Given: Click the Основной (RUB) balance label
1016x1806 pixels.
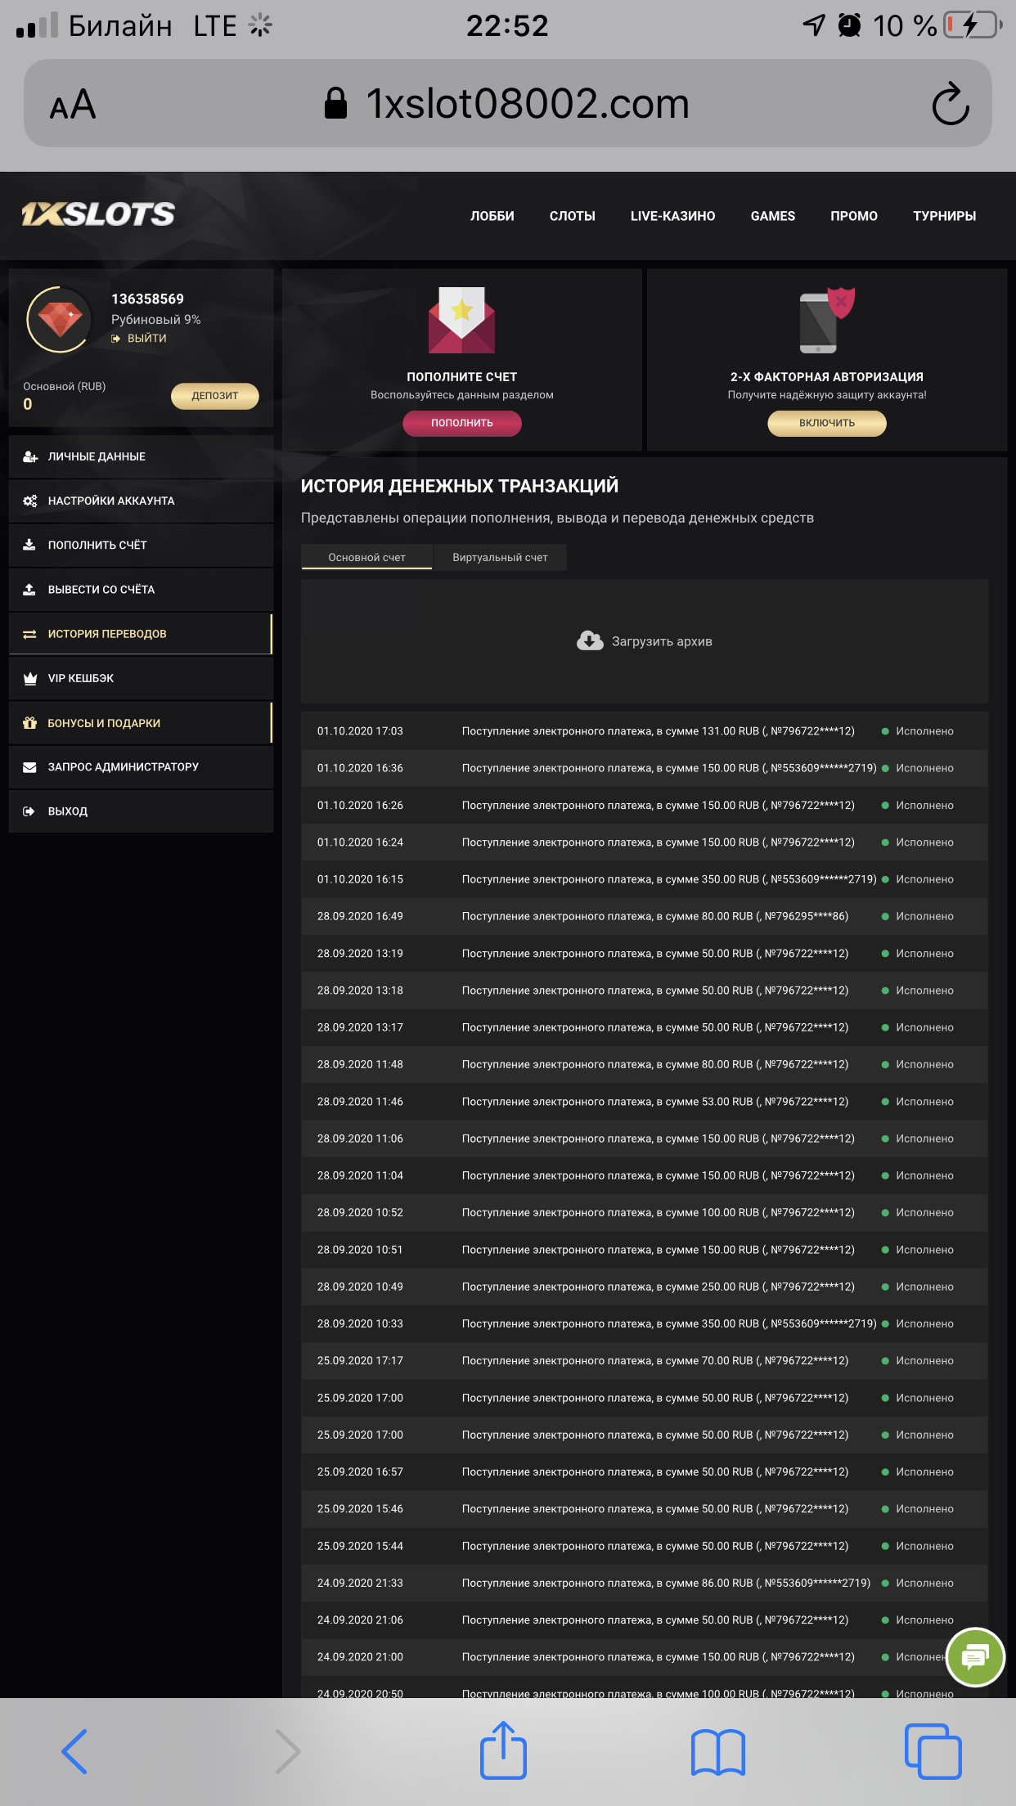Looking at the screenshot, I should (65, 386).
